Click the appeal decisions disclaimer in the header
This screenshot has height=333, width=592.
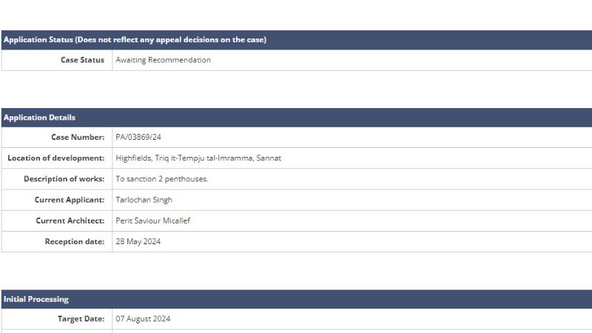pos(172,40)
